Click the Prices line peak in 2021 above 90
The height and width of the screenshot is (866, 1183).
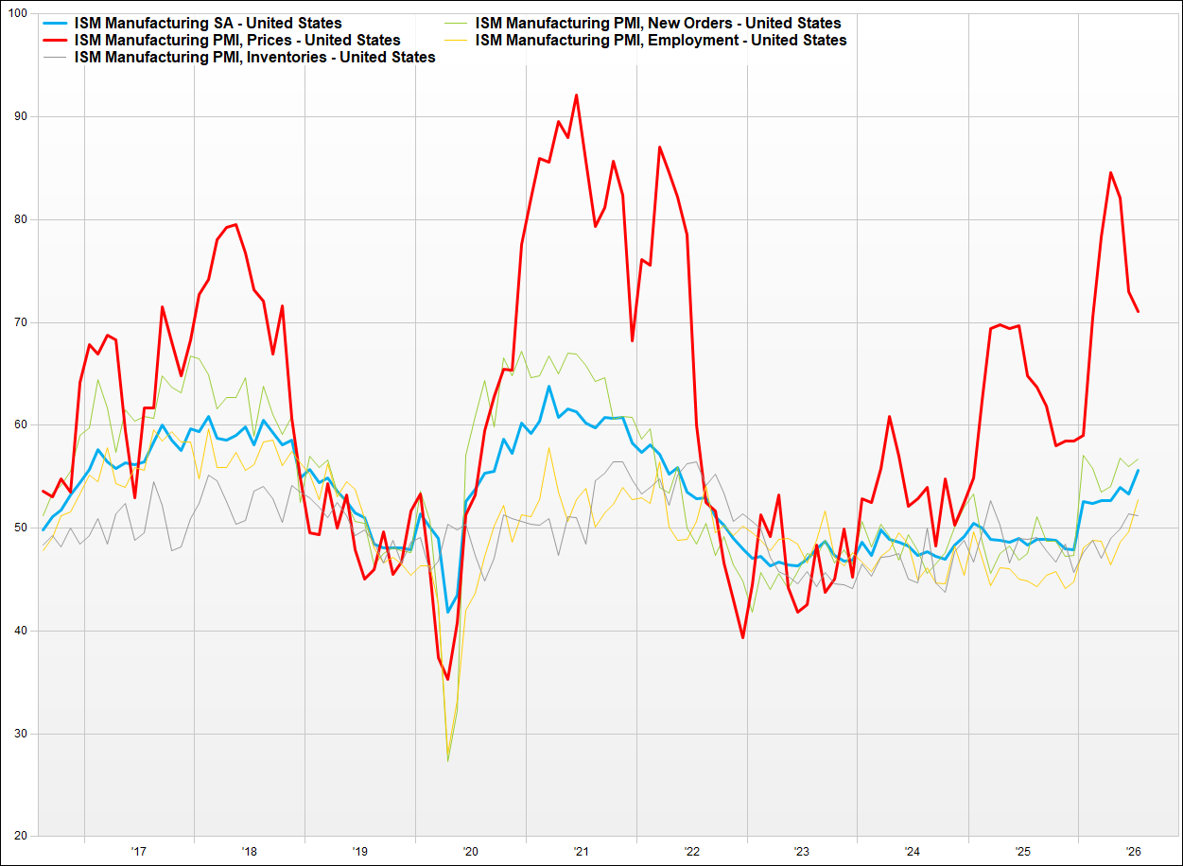coord(576,95)
